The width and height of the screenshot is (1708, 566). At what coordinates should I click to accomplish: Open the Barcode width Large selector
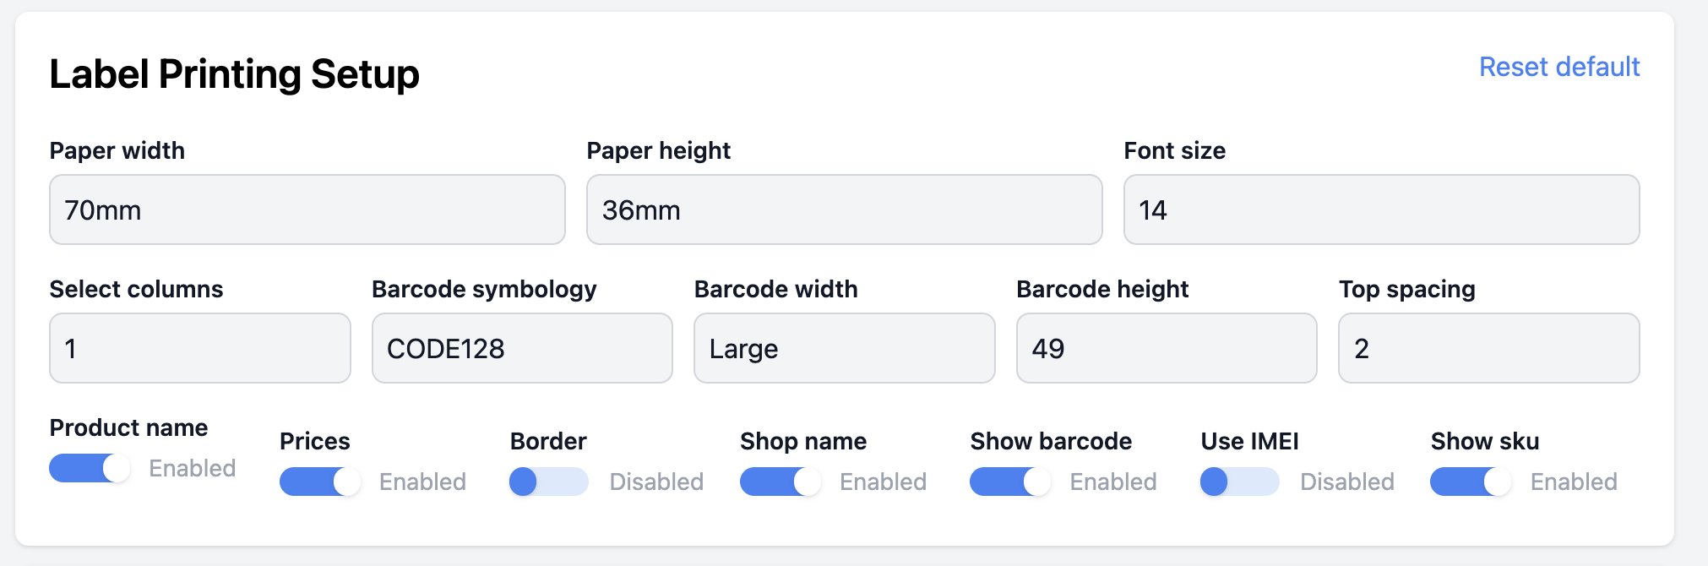tap(844, 348)
